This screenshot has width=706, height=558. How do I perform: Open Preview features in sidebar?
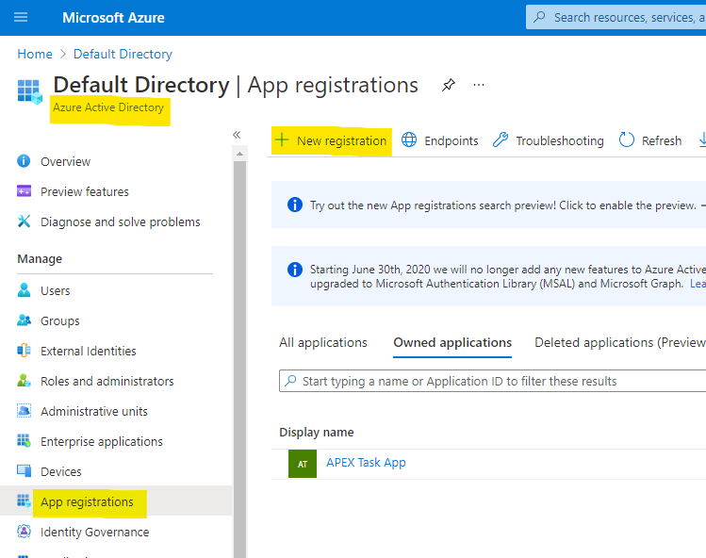85,191
